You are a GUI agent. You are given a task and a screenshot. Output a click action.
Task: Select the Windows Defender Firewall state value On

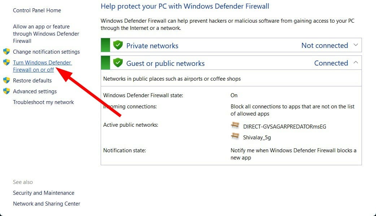coord(234,95)
